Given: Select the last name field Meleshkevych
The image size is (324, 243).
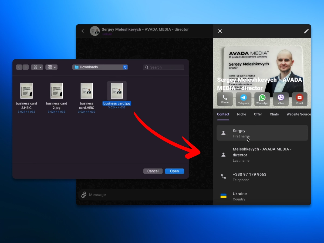Looking at the screenshot, I should pyautogui.click(x=262, y=155).
